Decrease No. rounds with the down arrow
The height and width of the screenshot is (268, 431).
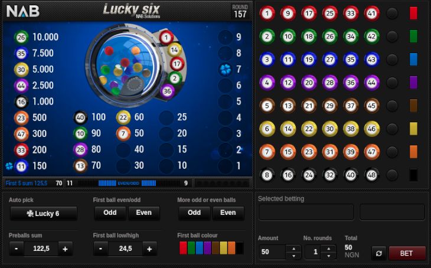coord(329,256)
